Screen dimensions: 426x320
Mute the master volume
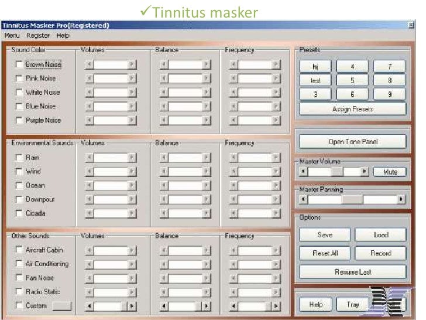390,172
